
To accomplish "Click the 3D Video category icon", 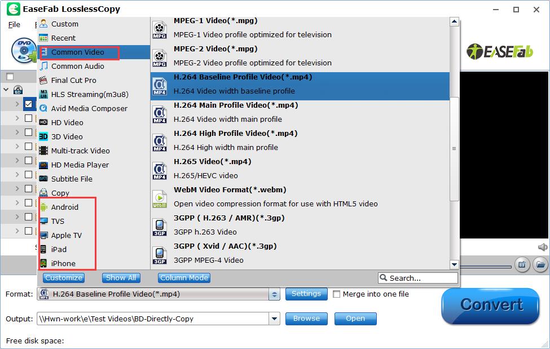I will pos(43,136).
